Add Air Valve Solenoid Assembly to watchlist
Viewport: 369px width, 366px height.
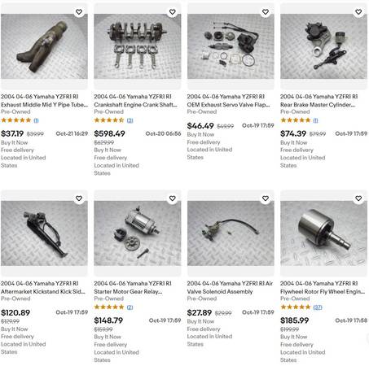(266, 198)
